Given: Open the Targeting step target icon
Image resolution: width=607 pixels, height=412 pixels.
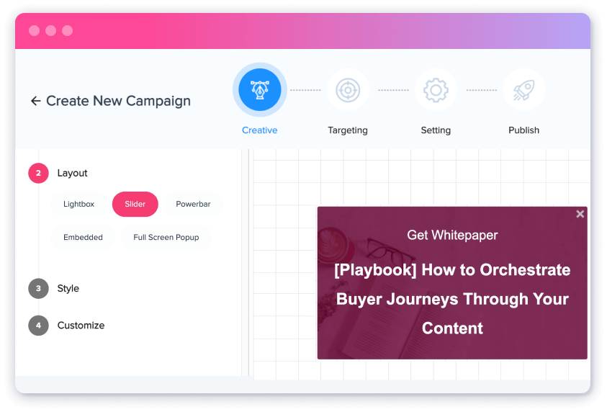Looking at the screenshot, I should pyautogui.click(x=348, y=90).
